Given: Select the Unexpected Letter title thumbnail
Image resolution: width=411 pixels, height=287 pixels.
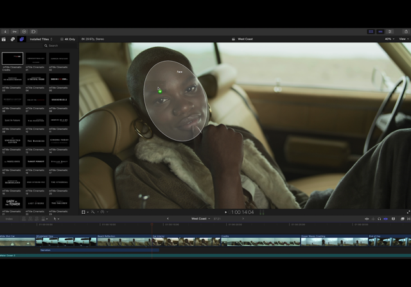Looking at the screenshot, I should [13, 141].
